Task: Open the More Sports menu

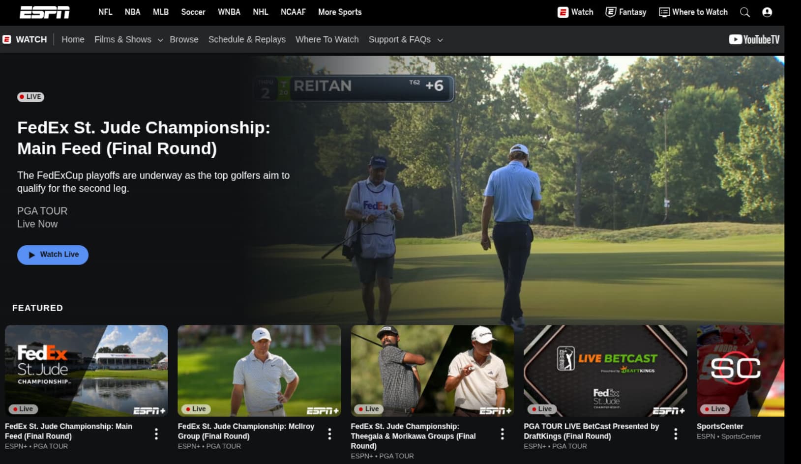Action: pyautogui.click(x=340, y=12)
